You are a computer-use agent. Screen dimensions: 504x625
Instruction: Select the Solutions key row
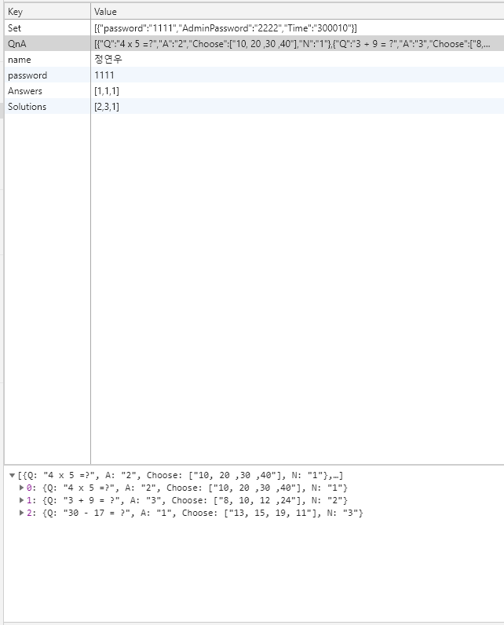pyautogui.click(x=27, y=107)
